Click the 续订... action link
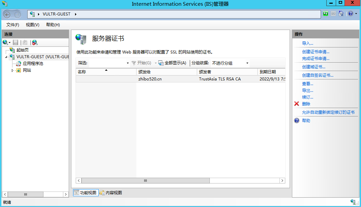Screen dimensions: 361x207 point(307,97)
